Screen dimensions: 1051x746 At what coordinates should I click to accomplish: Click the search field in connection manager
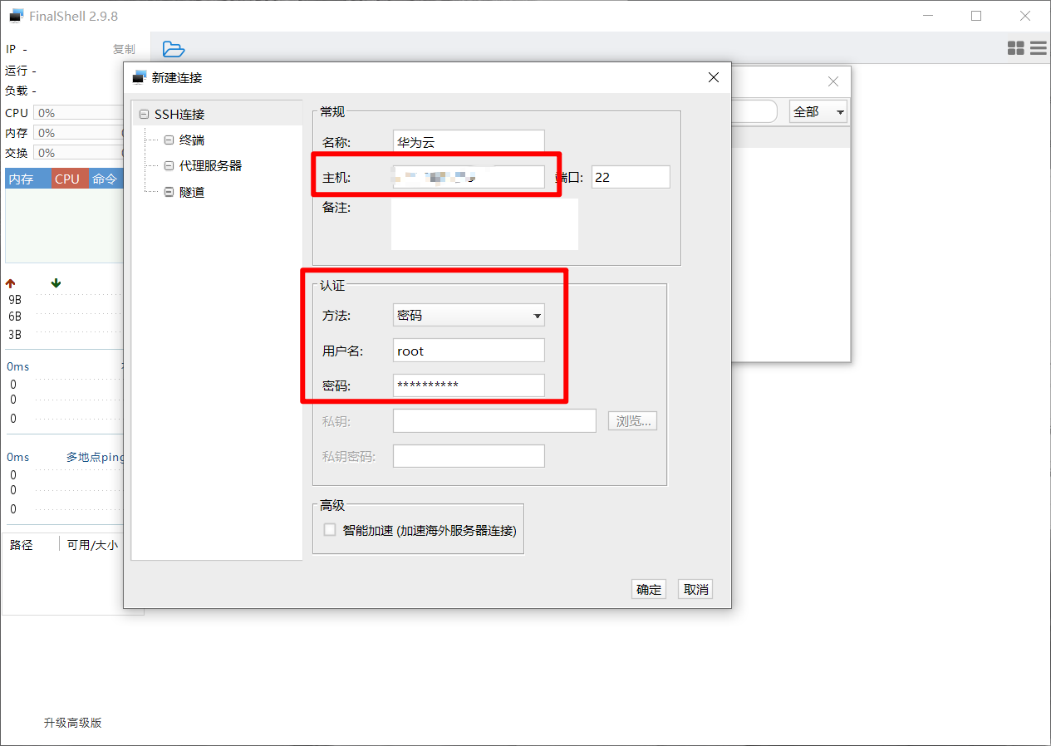(754, 111)
